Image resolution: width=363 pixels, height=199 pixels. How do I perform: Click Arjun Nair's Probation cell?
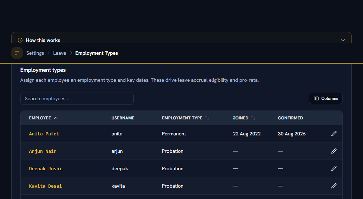click(173, 151)
